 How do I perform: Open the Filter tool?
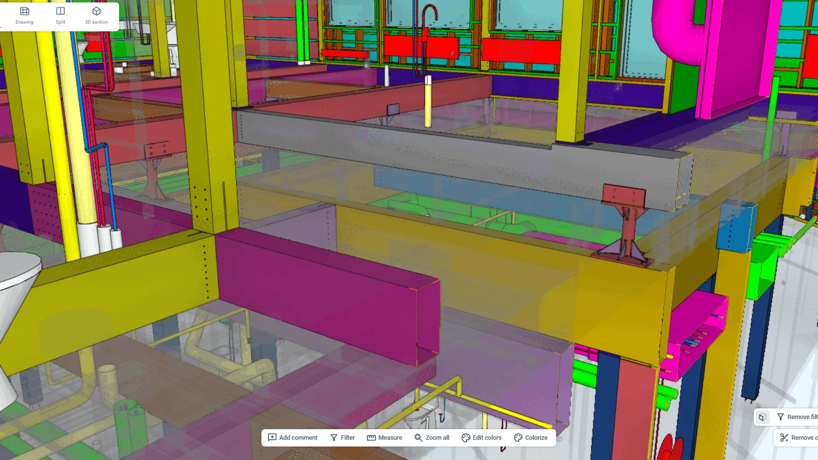342,438
